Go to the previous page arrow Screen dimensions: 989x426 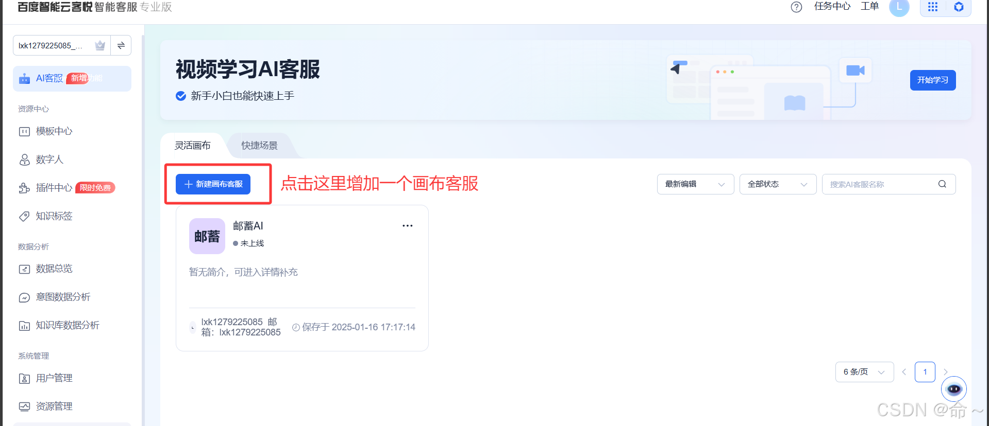pos(904,372)
